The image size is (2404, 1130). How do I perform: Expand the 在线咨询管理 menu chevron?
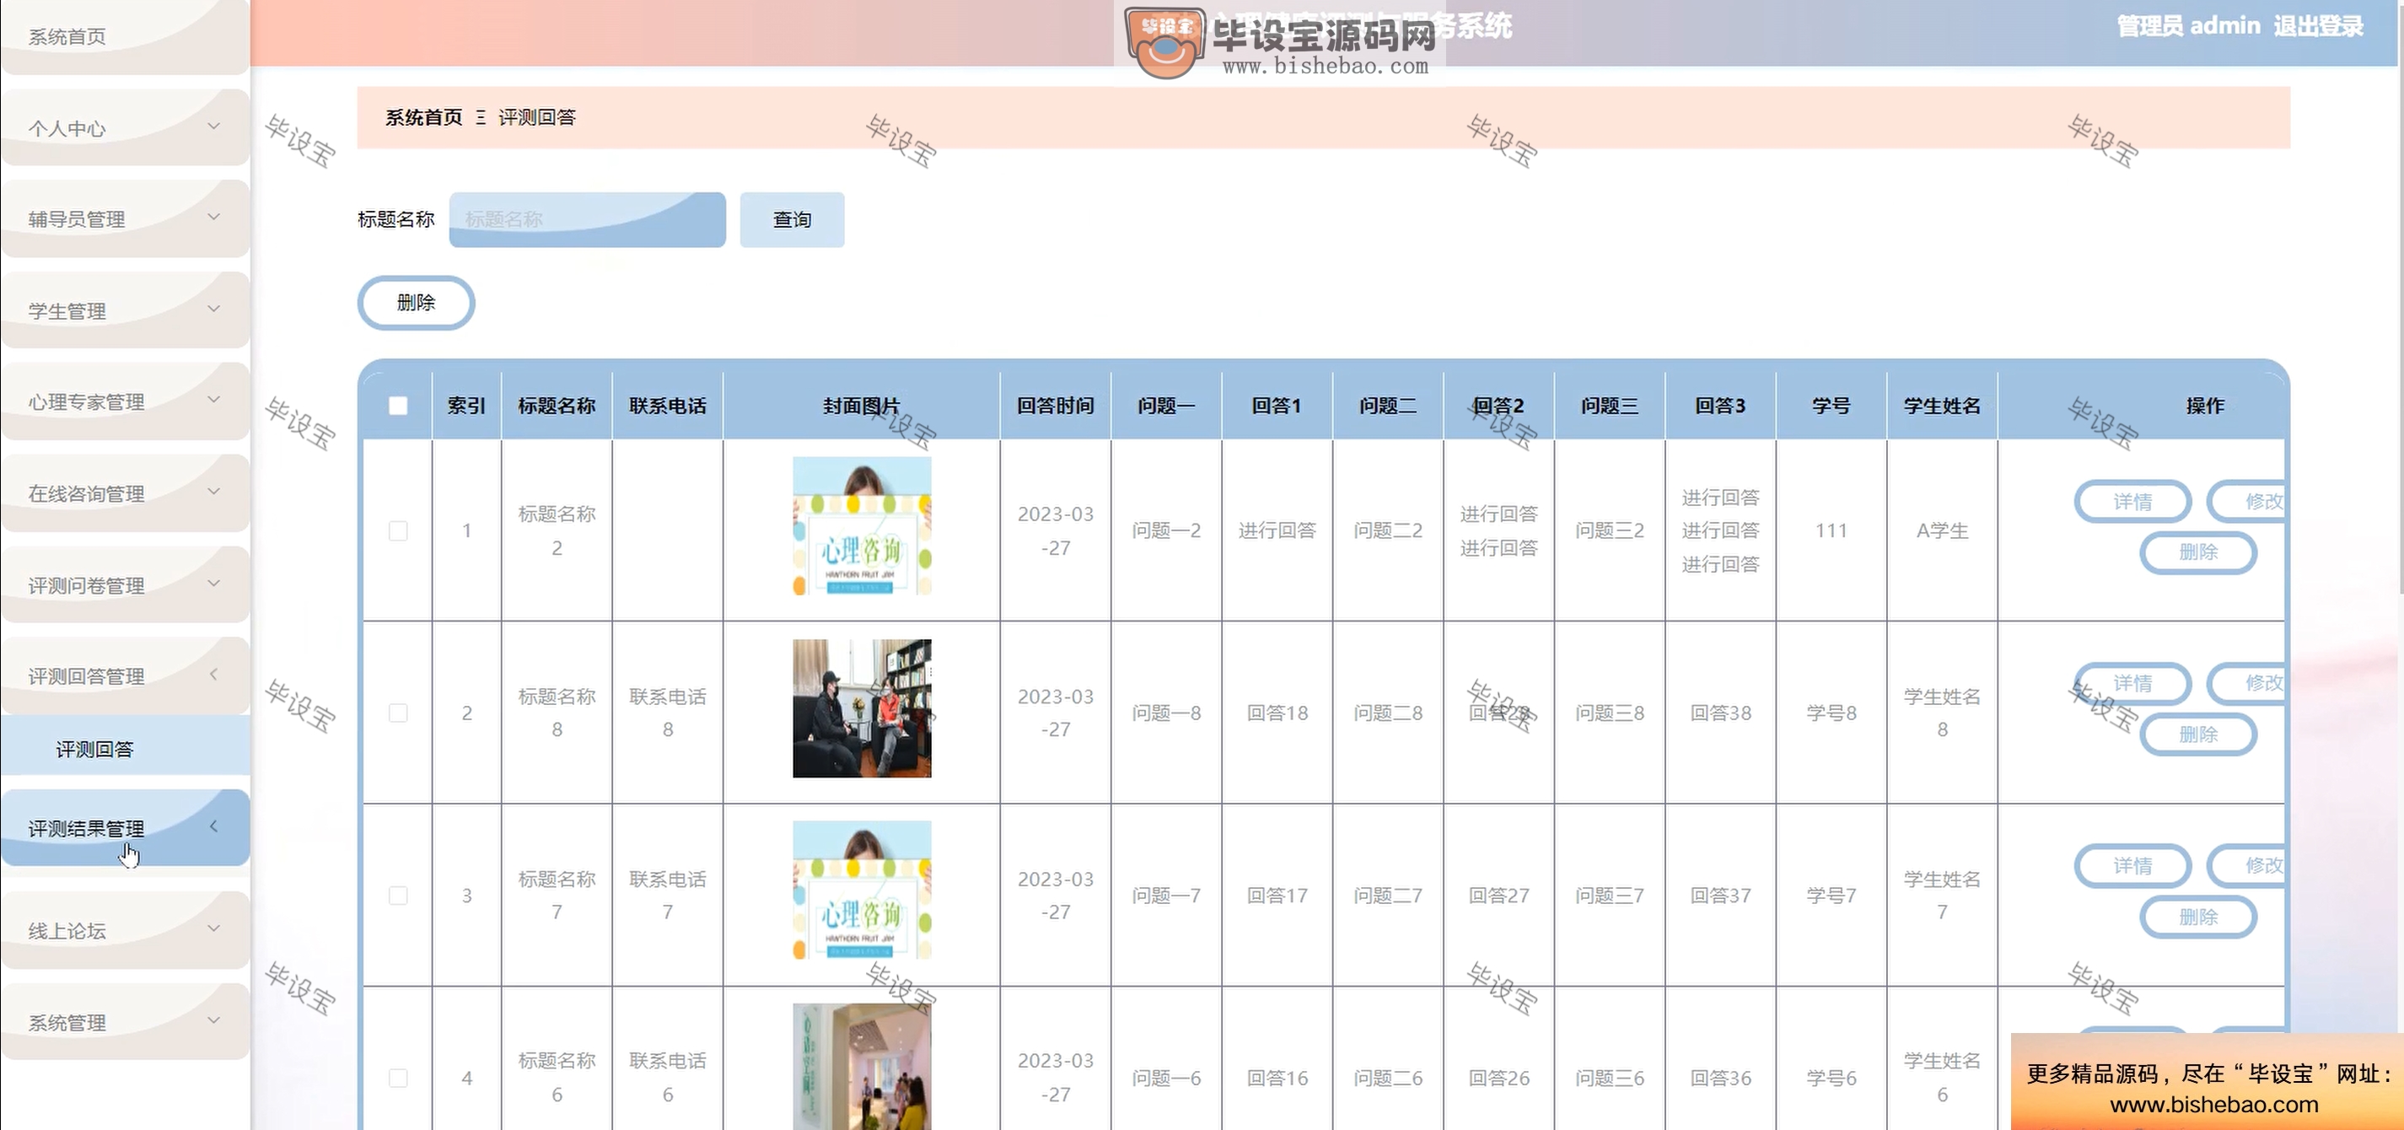click(x=213, y=492)
